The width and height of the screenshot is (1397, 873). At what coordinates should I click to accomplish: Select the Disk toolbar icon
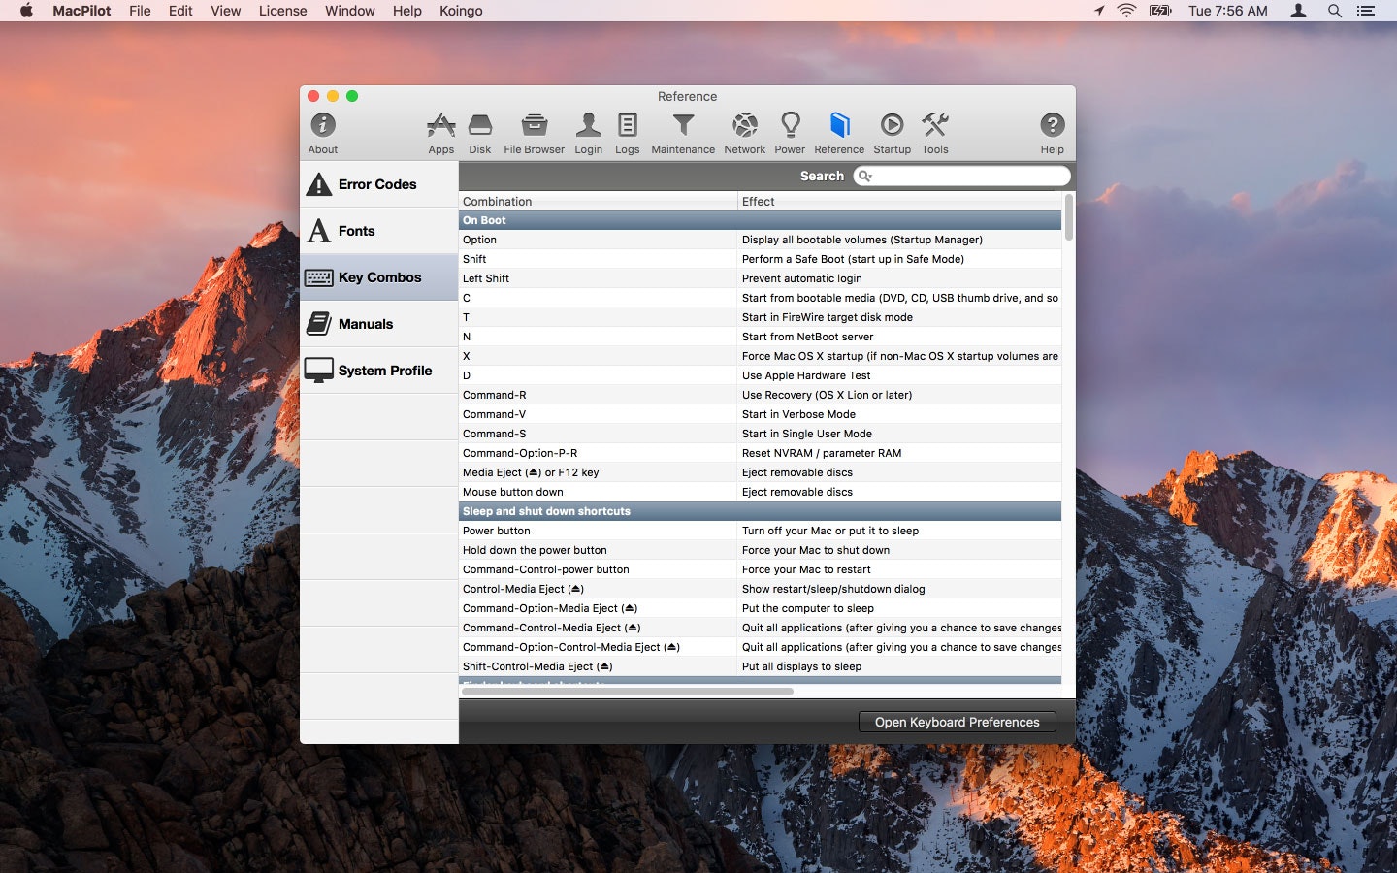[x=479, y=133]
